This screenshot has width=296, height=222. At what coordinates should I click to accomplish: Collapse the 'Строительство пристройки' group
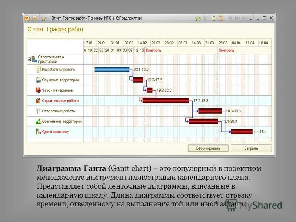(29, 58)
